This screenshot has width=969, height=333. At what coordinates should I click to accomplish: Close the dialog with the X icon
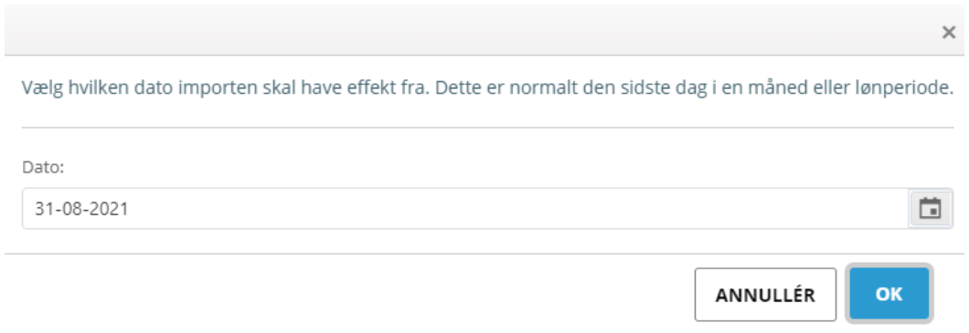point(949,33)
